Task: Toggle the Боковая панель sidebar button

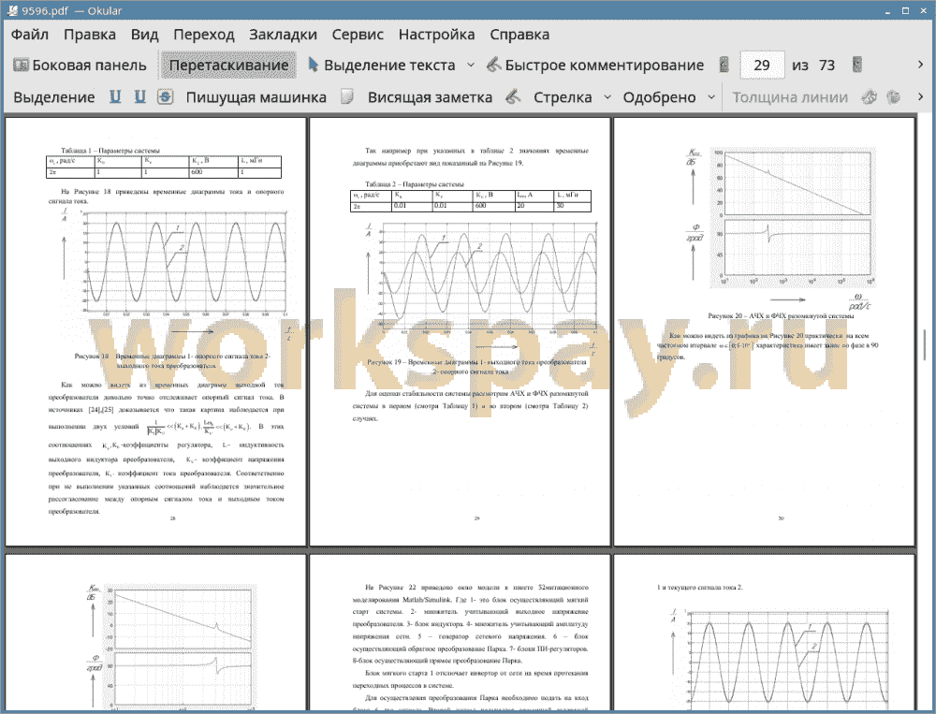Action: (x=80, y=66)
